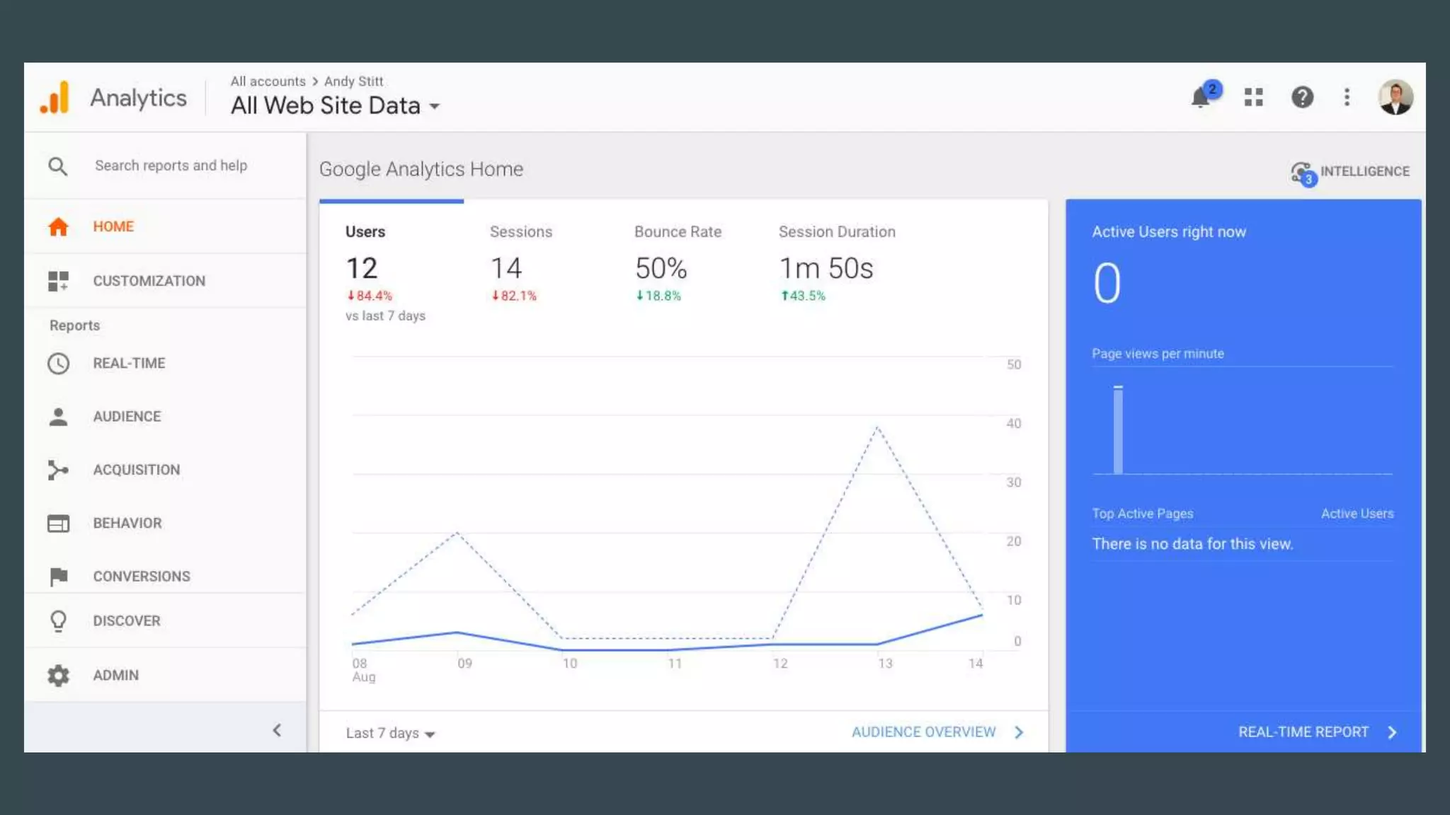
Task: Click the Admin gear icon
Action: pyautogui.click(x=58, y=676)
